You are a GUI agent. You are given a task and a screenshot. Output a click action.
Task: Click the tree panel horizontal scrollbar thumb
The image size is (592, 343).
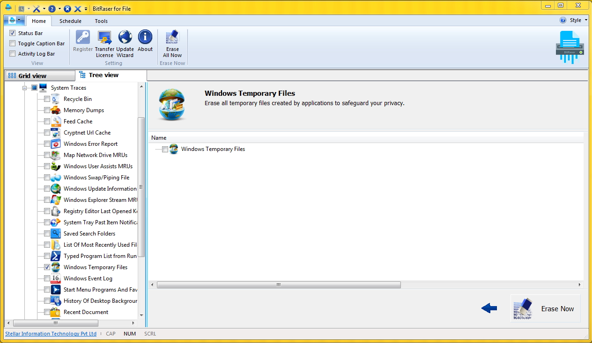[x=56, y=323]
